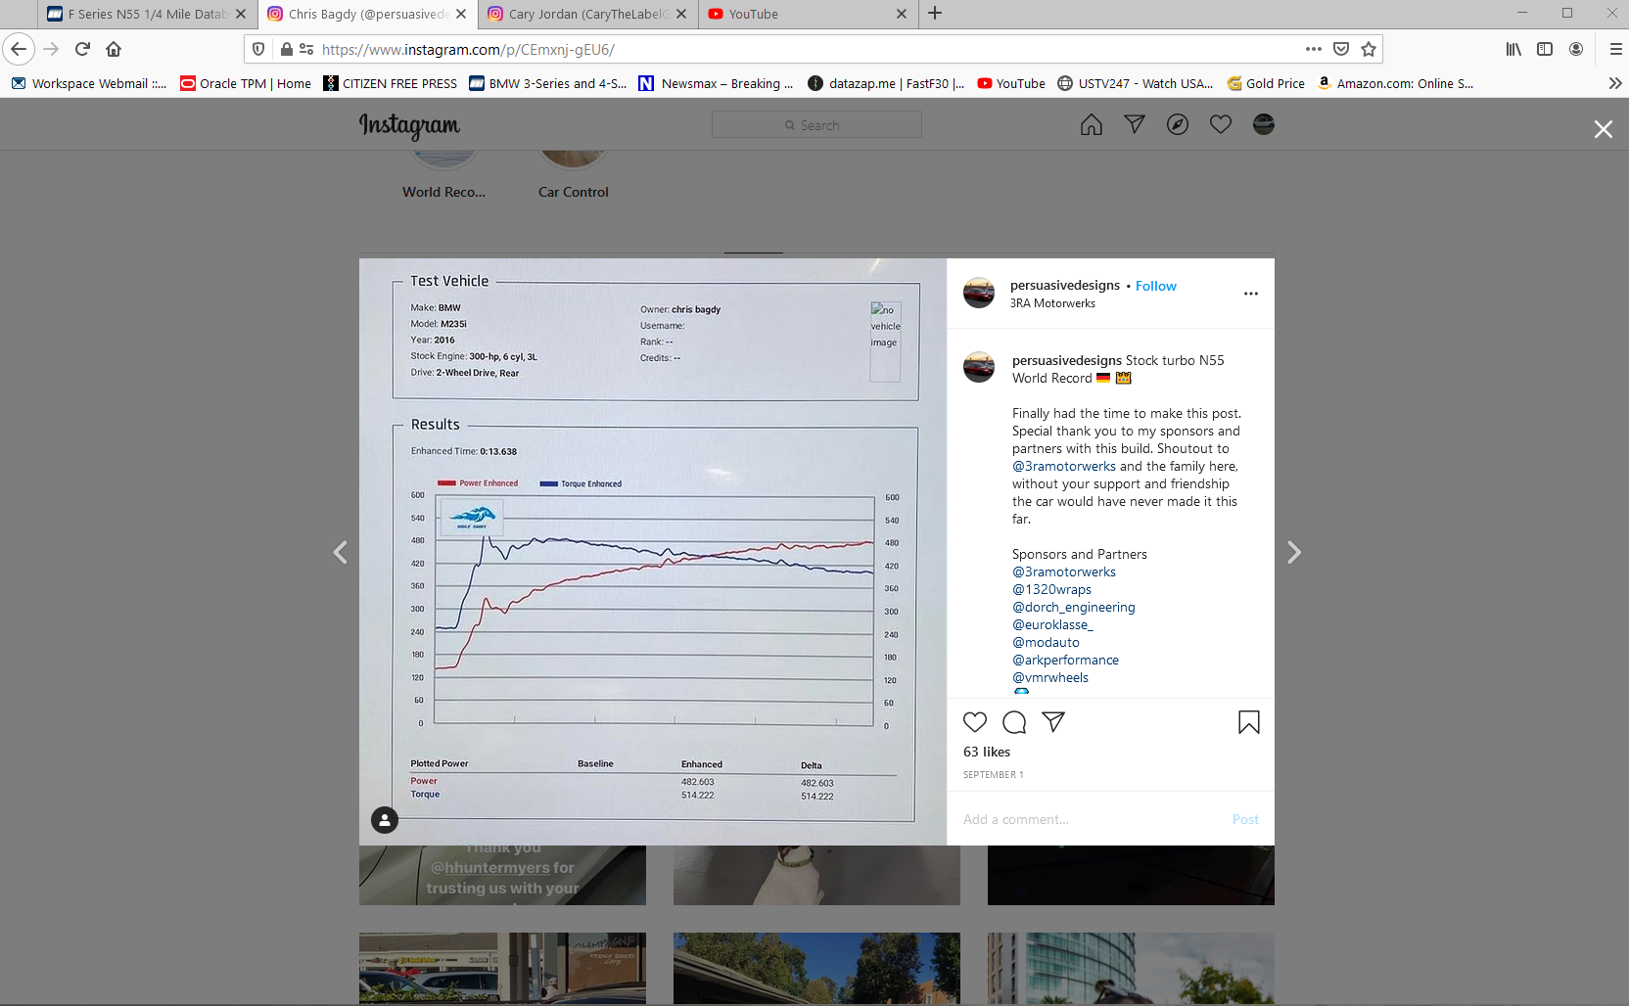
Task: Open the 3RA Motorwerks location link
Action: pyautogui.click(x=1052, y=303)
